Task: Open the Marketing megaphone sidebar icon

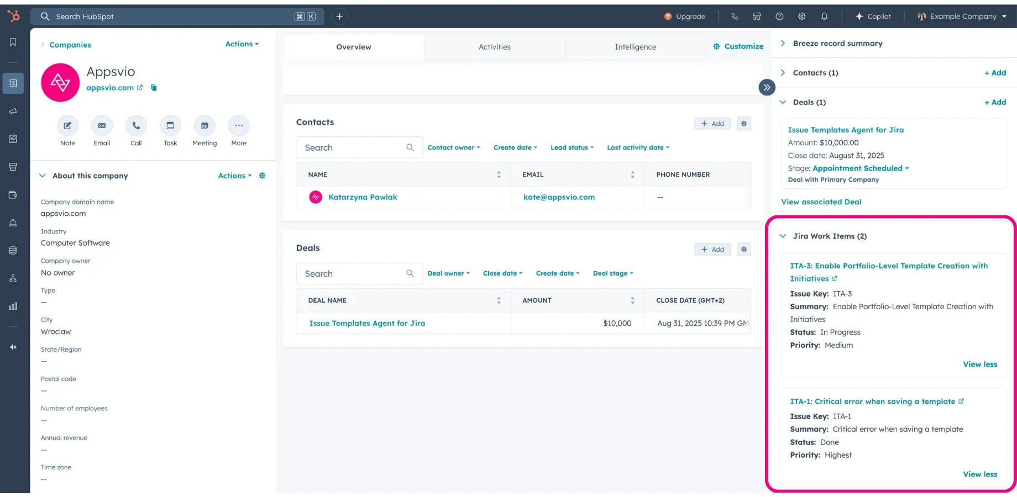Action: (x=13, y=111)
